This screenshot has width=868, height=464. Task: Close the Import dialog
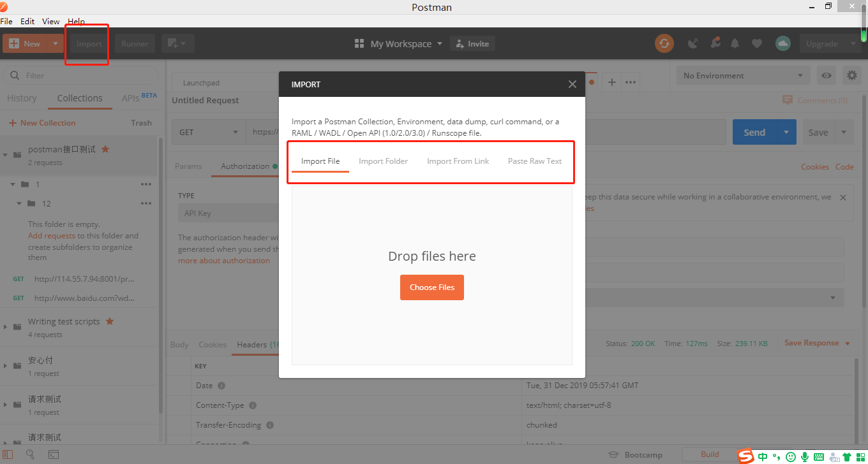[572, 84]
